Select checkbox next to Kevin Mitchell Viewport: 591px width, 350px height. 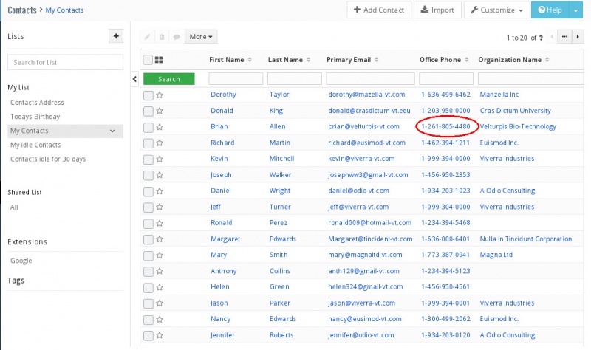point(148,159)
